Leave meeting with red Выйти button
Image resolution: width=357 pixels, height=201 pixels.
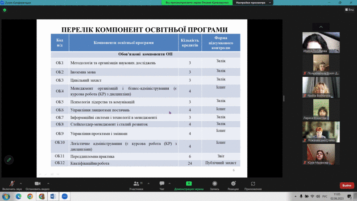pyautogui.click(x=347, y=185)
